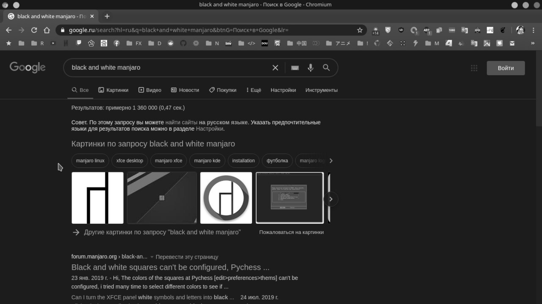542x304 pixels.
Task: Open the browser home page
Action: point(47,30)
